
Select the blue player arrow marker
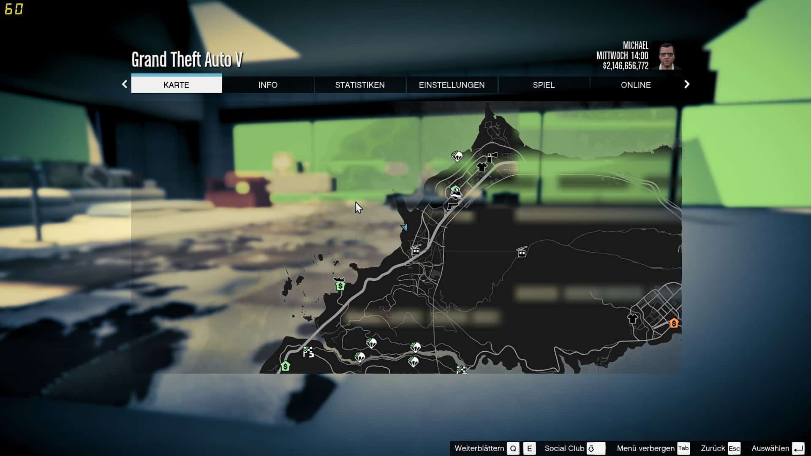pyautogui.click(x=404, y=227)
